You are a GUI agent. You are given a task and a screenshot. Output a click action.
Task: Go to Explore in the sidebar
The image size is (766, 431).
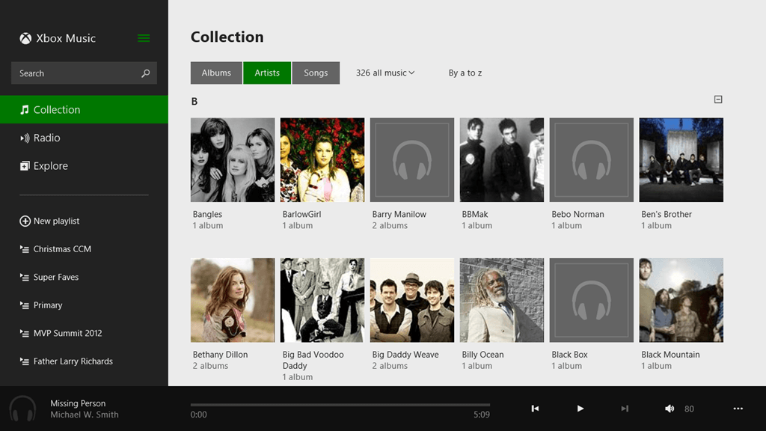click(50, 166)
